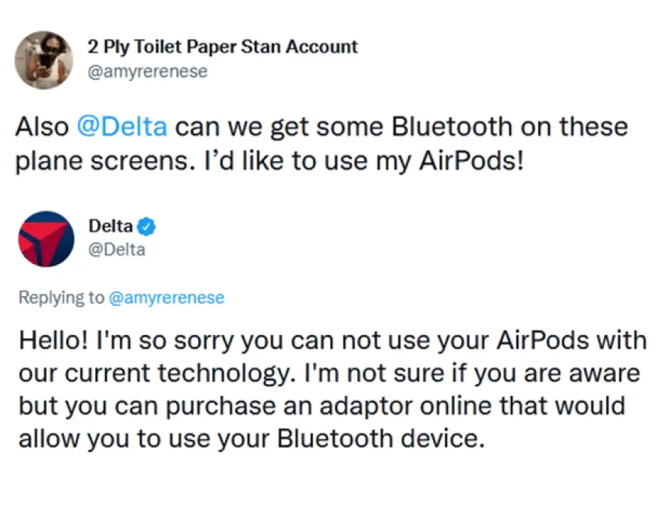The height and width of the screenshot is (506, 670).
Task: Click the gray "Replying to" label
Action: click(x=62, y=298)
